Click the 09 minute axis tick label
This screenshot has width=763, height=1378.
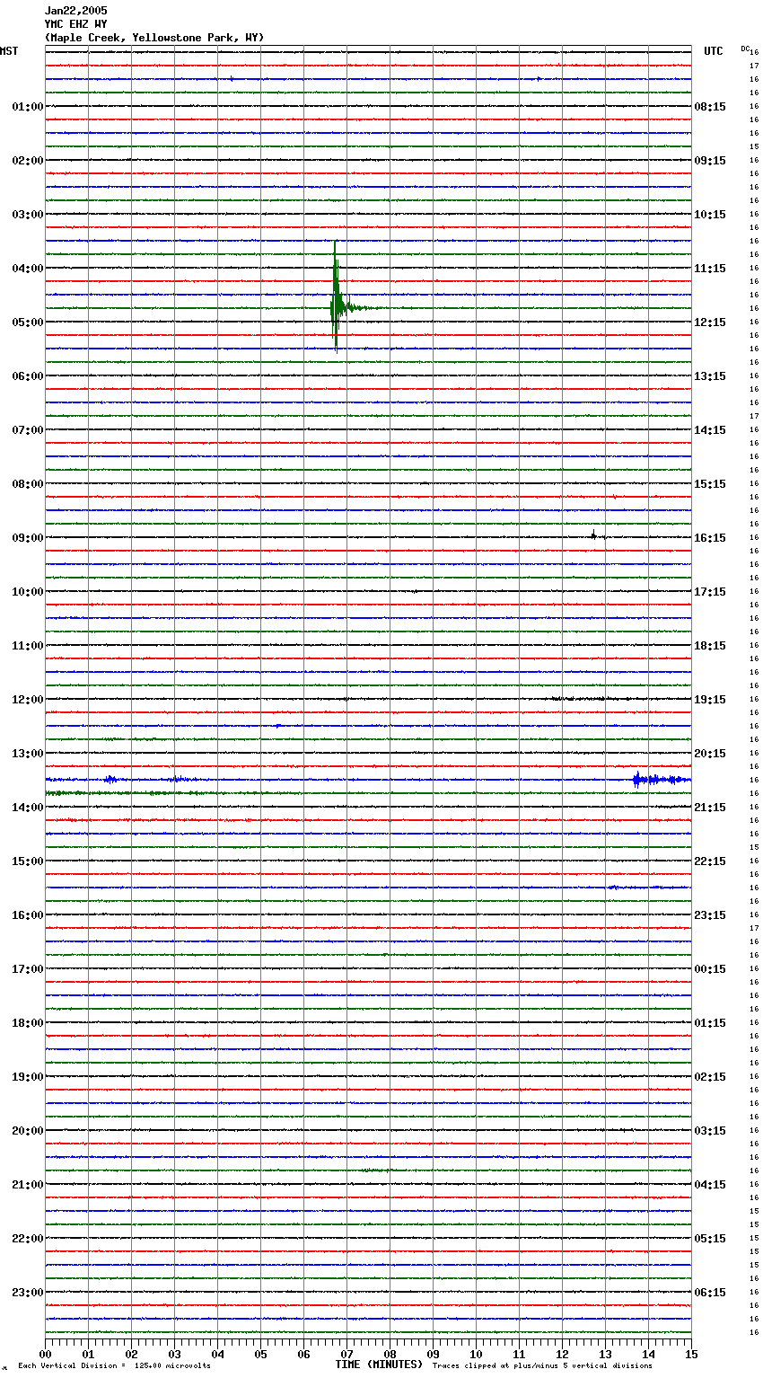(434, 1354)
